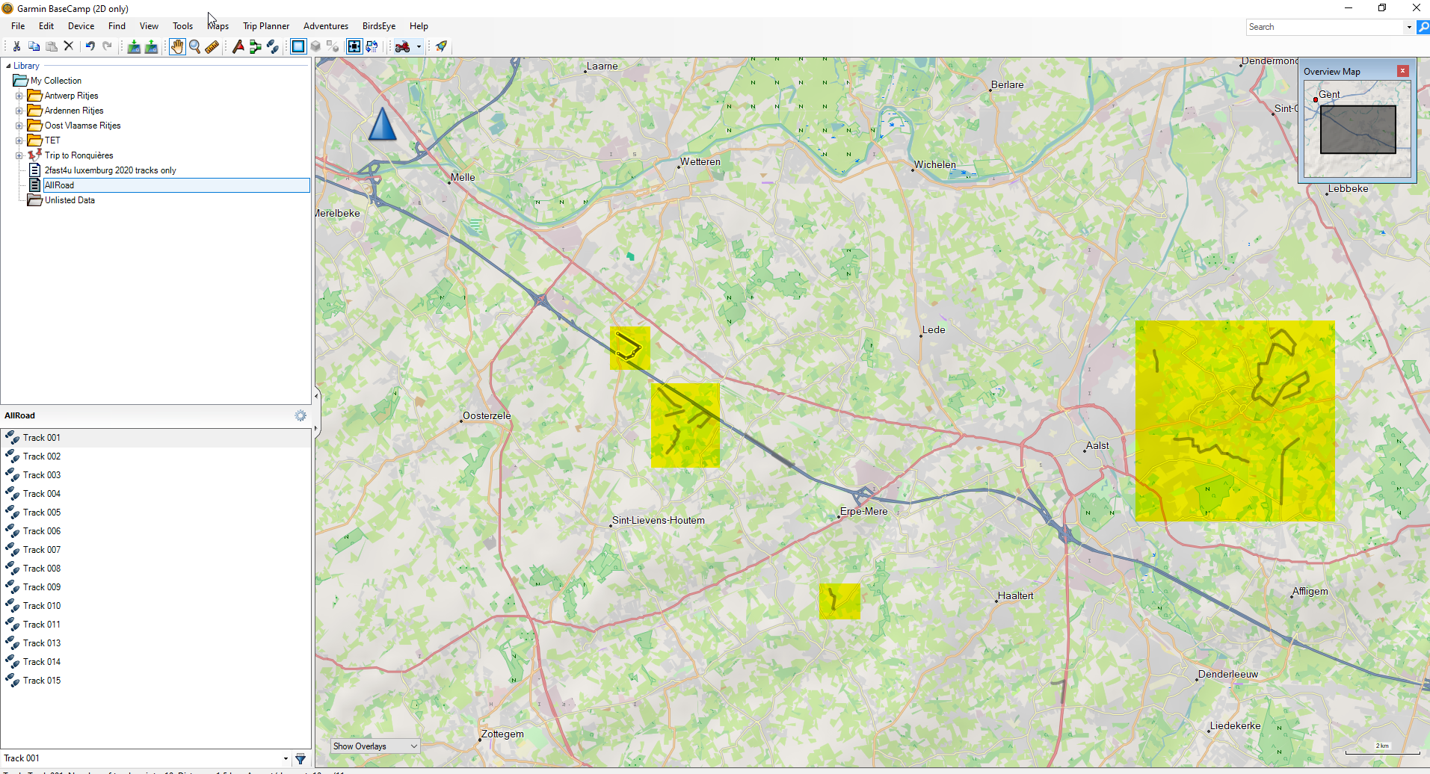Click the Copy icon in toolbar
This screenshot has height=774, width=1430.
click(34, 46)
